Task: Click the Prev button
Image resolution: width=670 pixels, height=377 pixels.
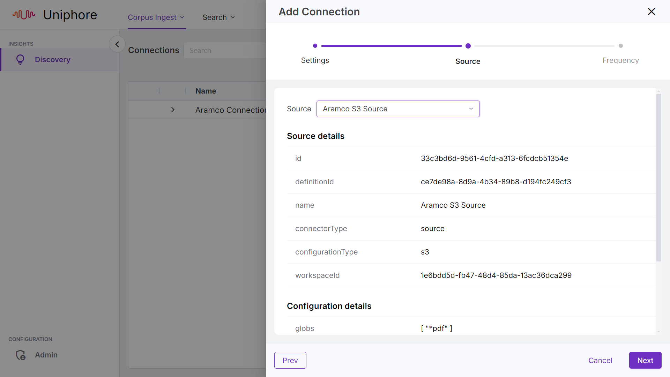Action: [290, 360]
